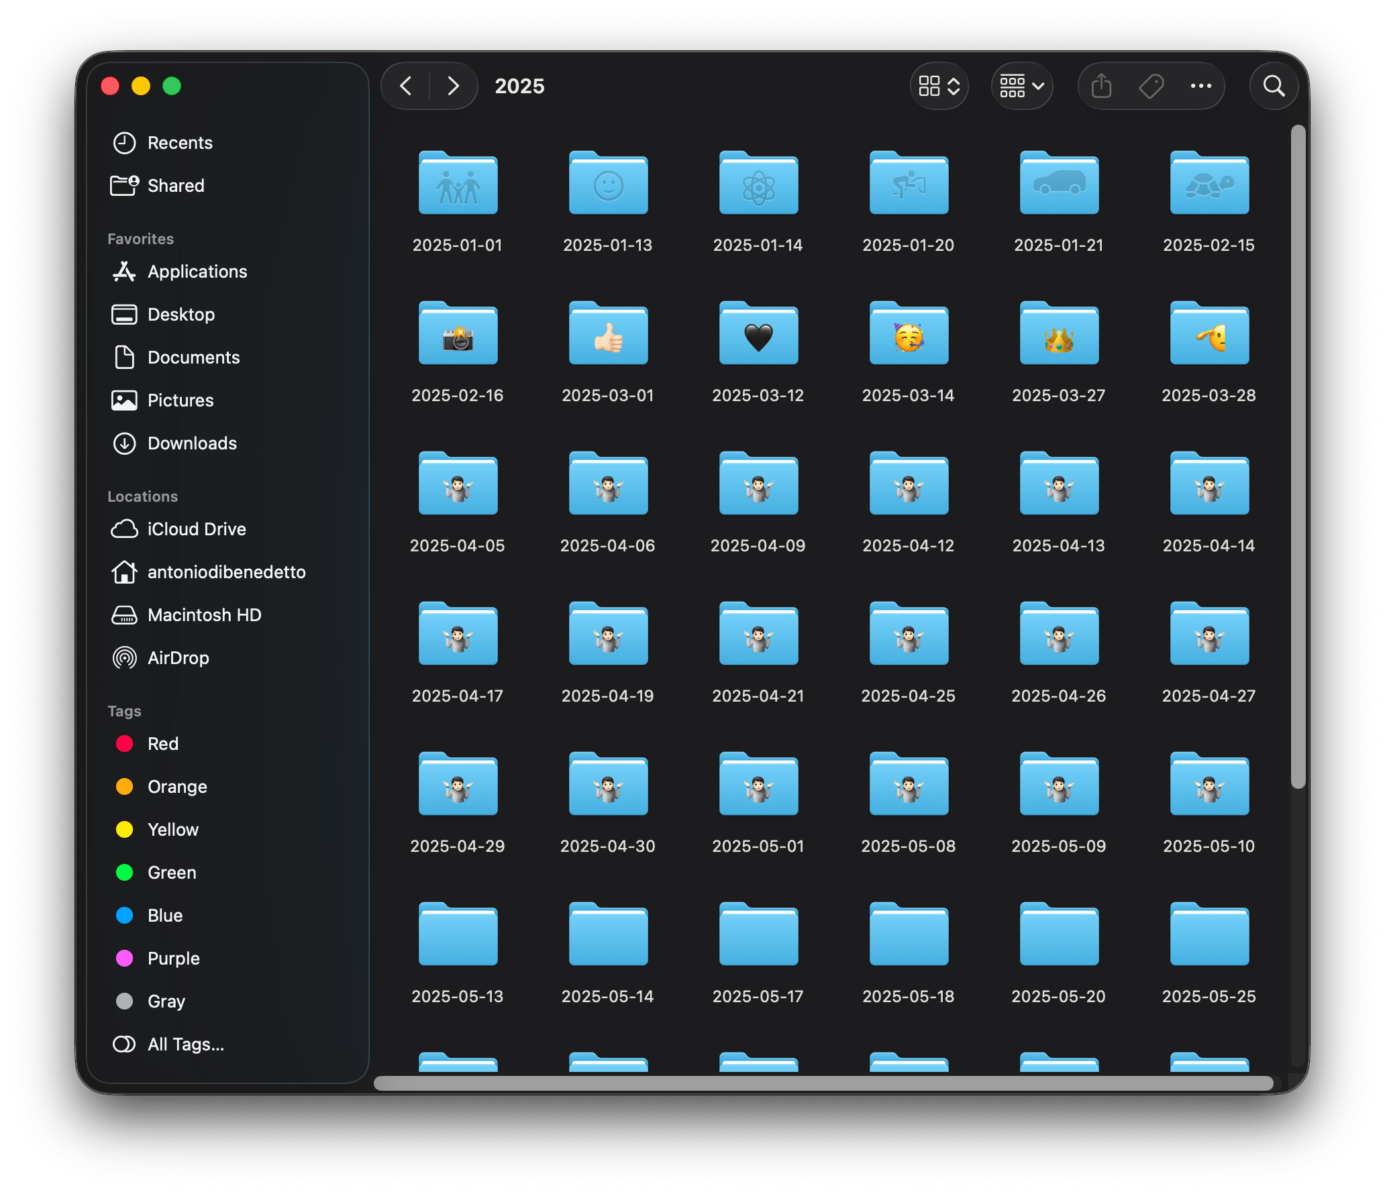Select the 2025-03-12 black heart folder
Image resolution: width=1385 pixels, height=1194 pixels.
pos(758,335)
